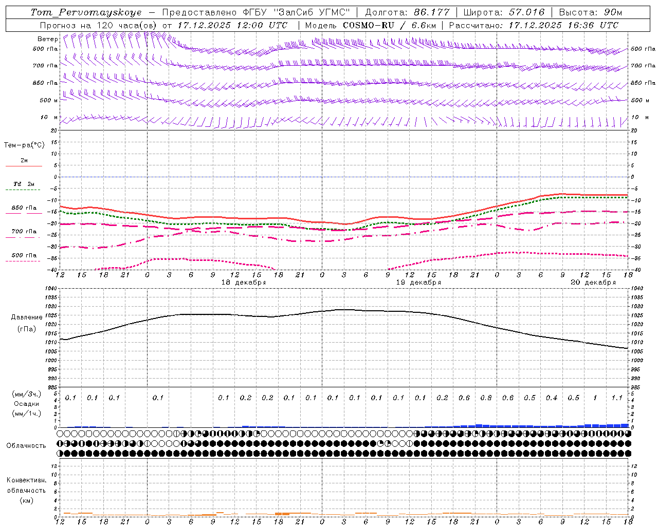
Task: Click the precipitation value "0.8"
Action: [486, 398]
